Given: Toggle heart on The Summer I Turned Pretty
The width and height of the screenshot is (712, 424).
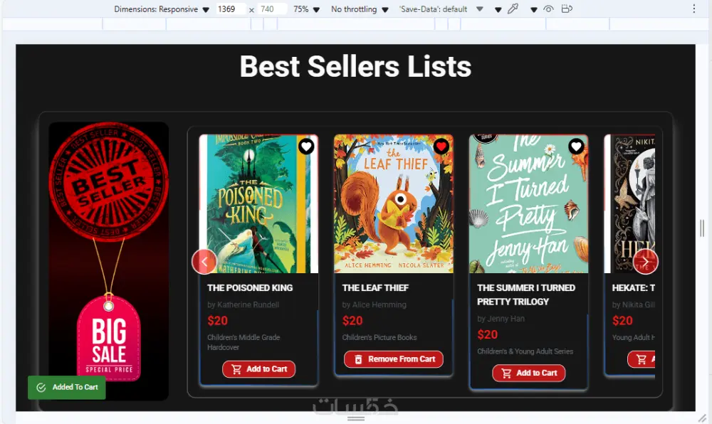Looking at the screenshot, I should tap(576, 147).
